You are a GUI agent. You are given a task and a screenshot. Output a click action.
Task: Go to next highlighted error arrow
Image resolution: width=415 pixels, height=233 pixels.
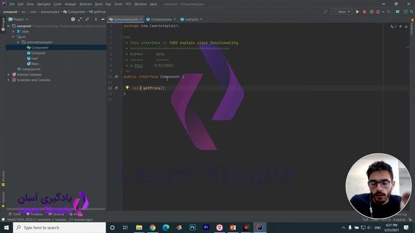(407, 27)
